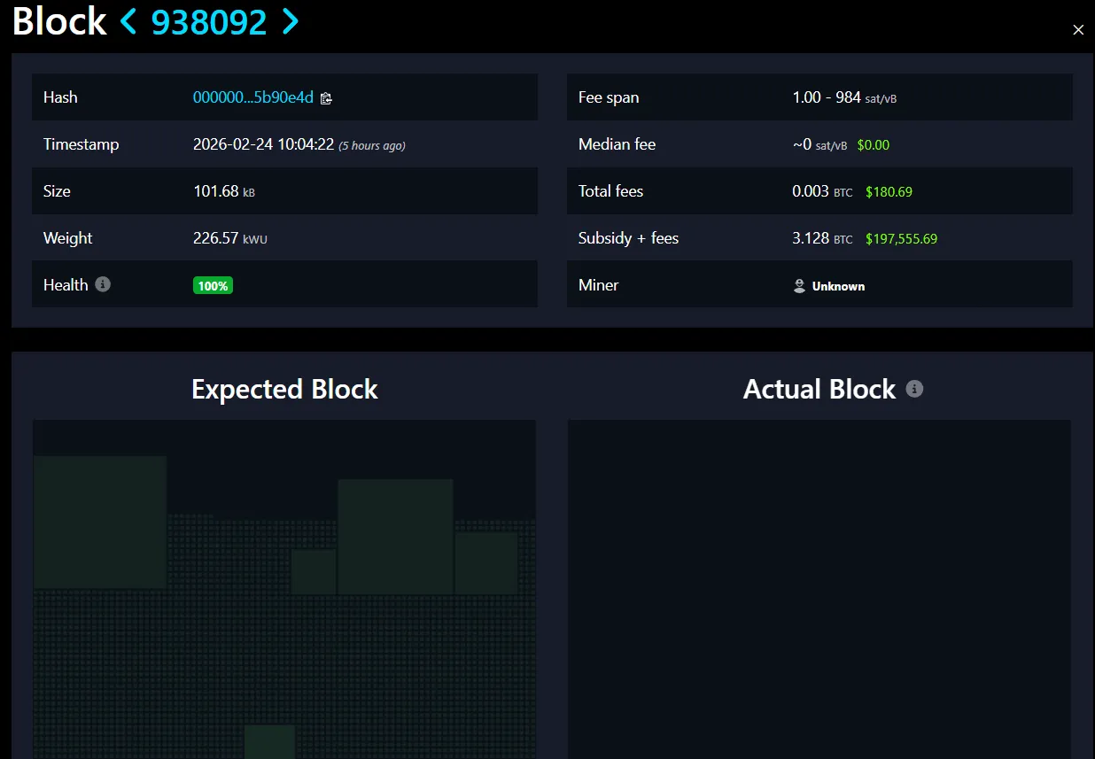Click the $0.00 median fee value
The height and width of the screenshot is (759, 1095).
click(x=873, y=144)
